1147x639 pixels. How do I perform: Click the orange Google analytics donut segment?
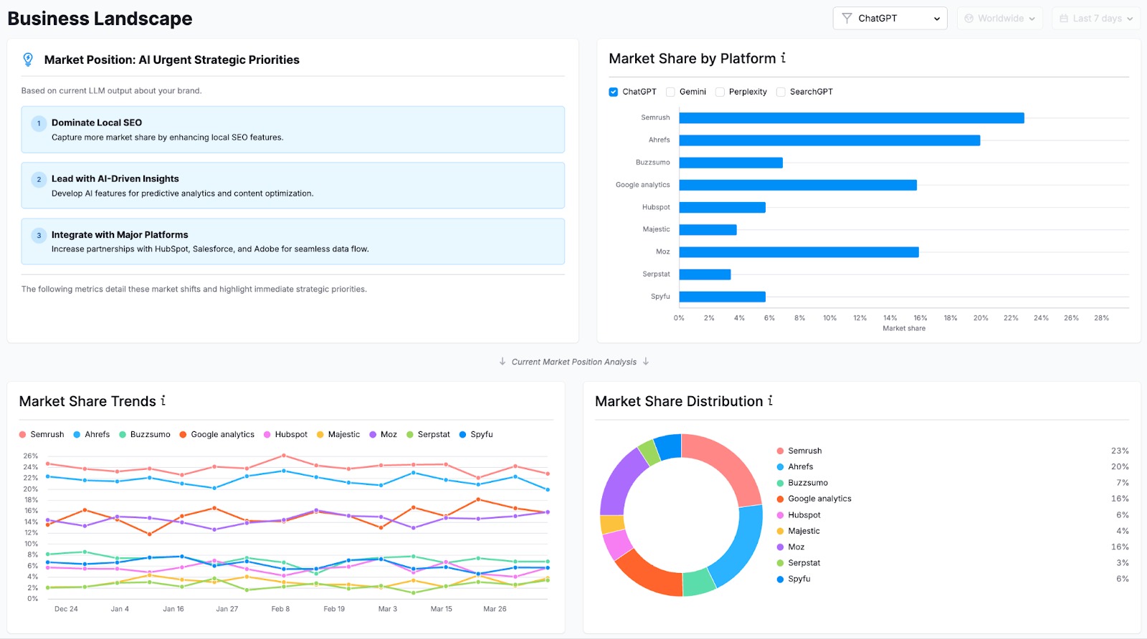click(647, 575)
